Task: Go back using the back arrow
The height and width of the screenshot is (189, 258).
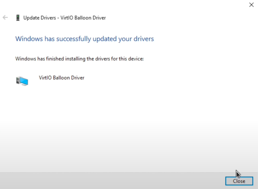Action: click(5, 18)
